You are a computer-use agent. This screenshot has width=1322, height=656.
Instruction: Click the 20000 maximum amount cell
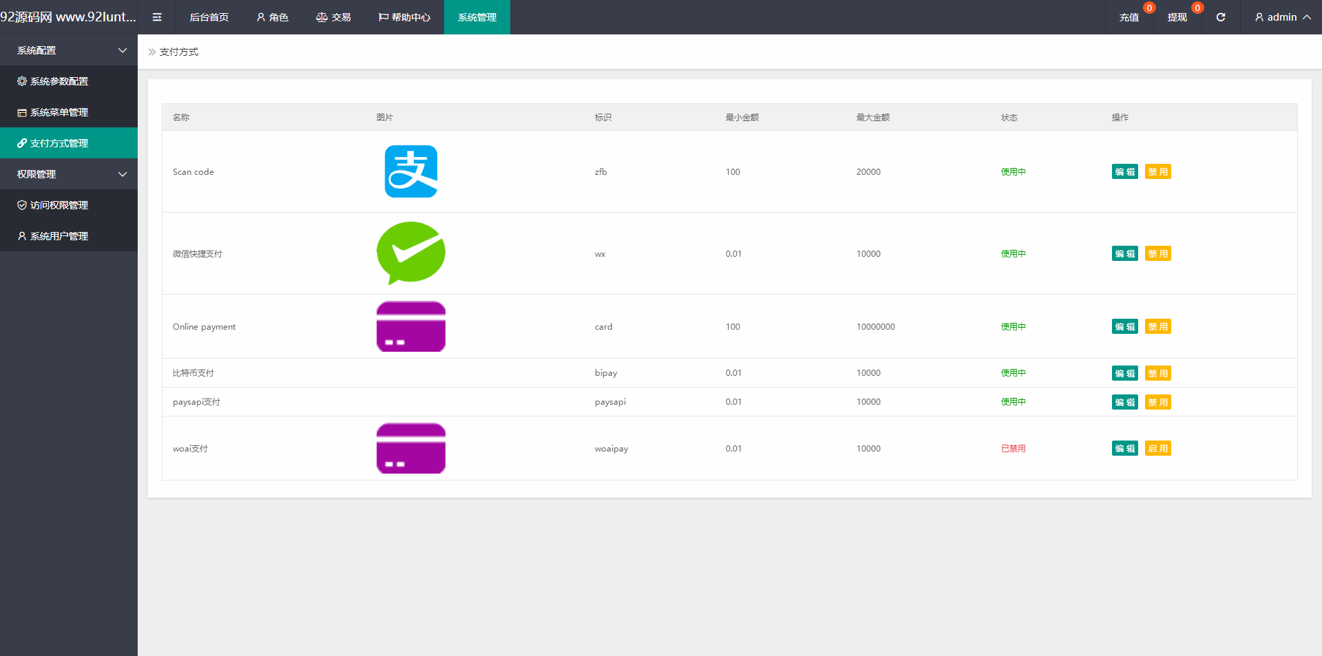click(x=868, y=171)
